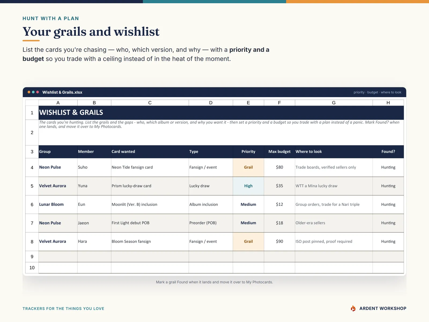The height and width of the screenshot is (322, 429).
Task: Click the Album inclusion type cell
Action: point(211,204)
